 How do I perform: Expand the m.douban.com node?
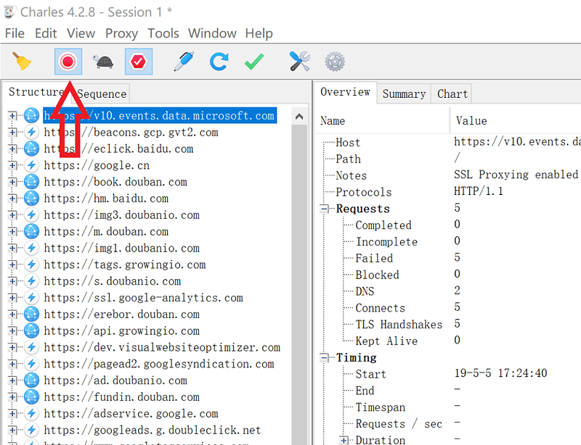[12, 232]
